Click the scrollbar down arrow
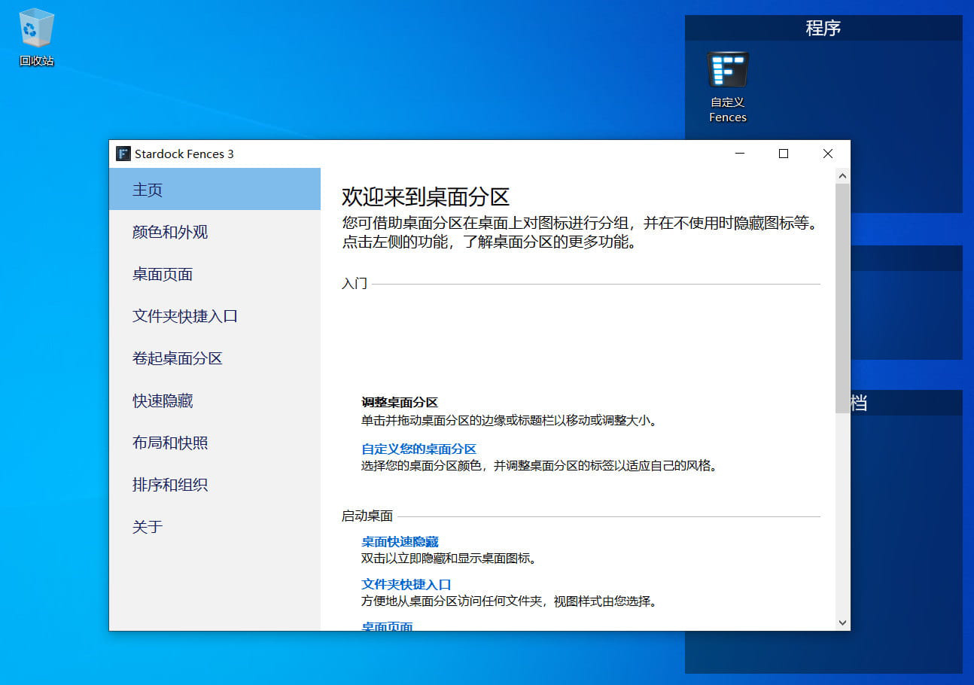Image resolution: width=974 pixels, height=685 pixels. 842,623
